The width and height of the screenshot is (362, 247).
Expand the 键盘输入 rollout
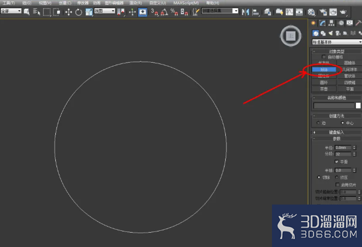[337, 132]
